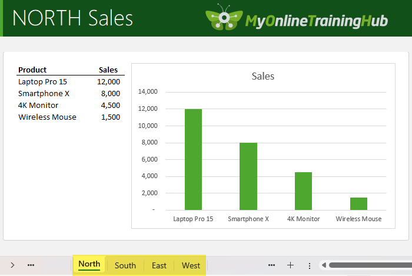Click the vertical dots tab bar handle

tap(310, 265)
